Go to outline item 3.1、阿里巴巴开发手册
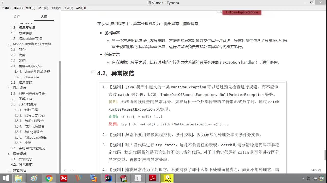This screenshot has height=183, width=327. 28,94
